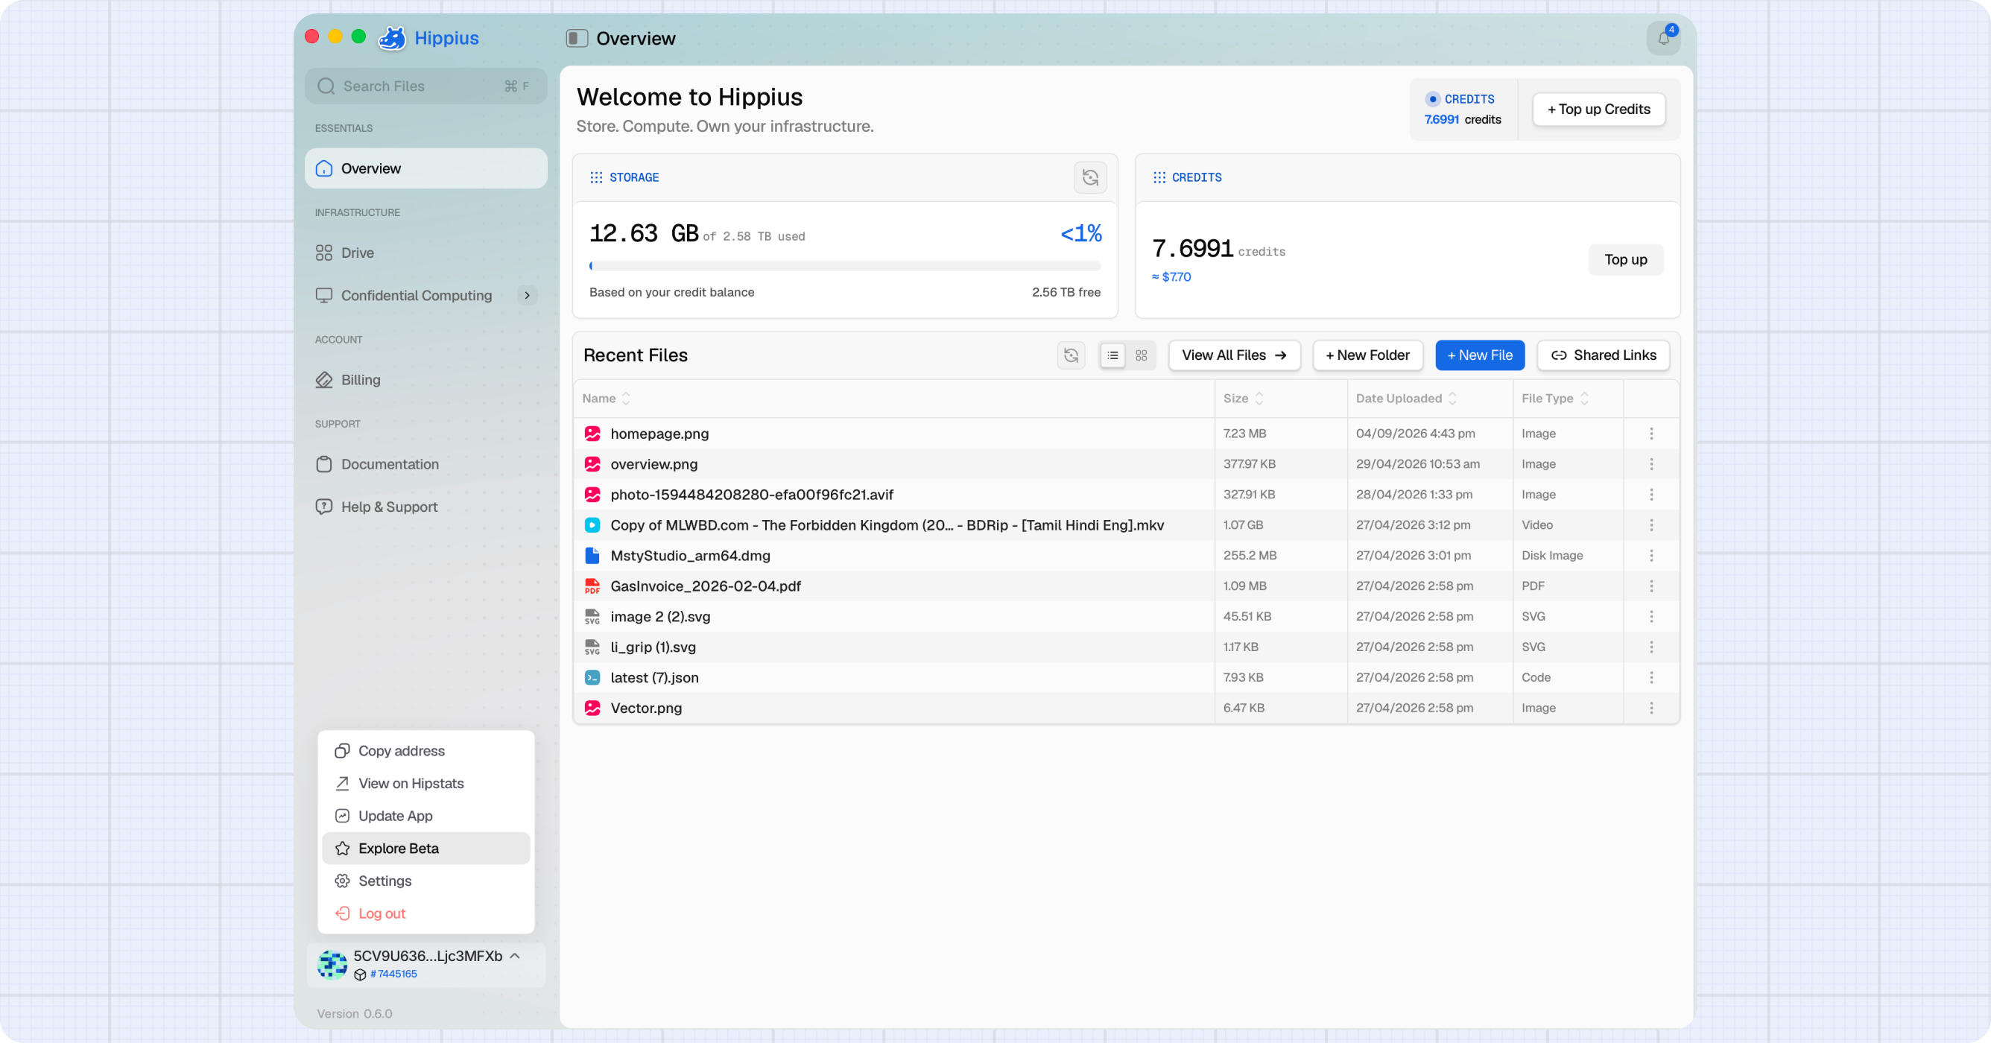Focus the Search Files field
1991x1043 pixels.
(x=426, y=86)
